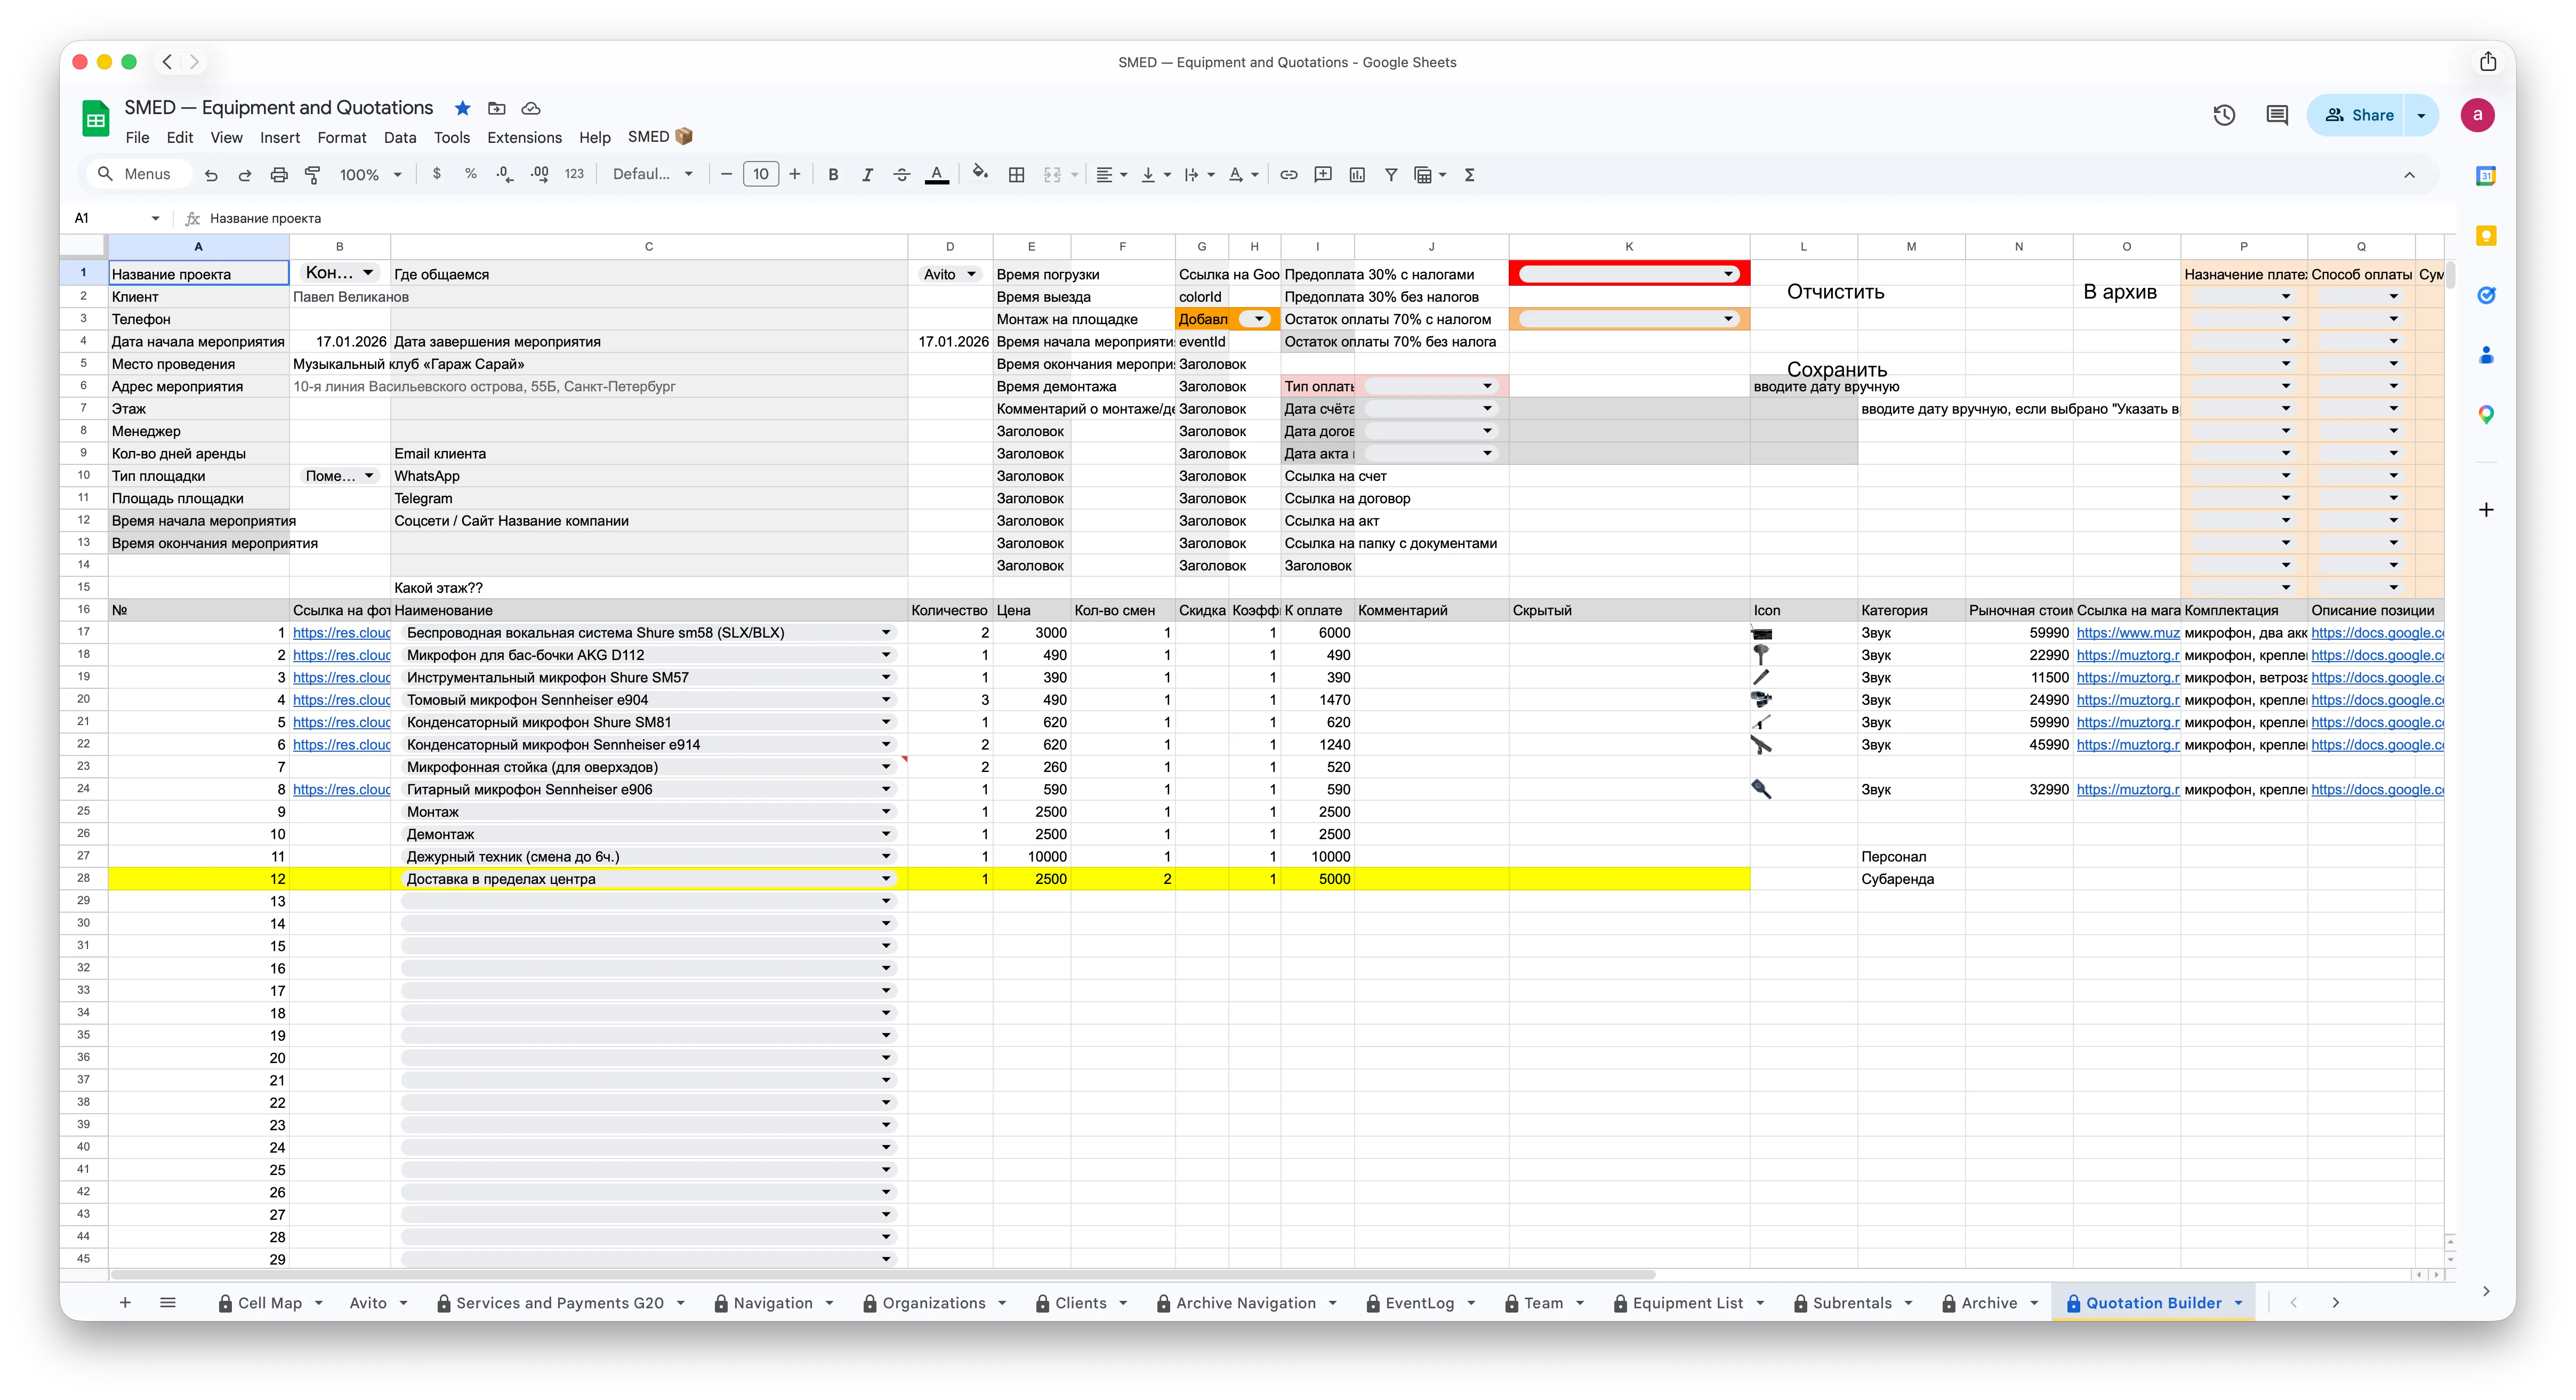The height and width of the screenshot is (1400, 2576).
Task: Toggle italic formatting
Action: (x=867, y=175)
